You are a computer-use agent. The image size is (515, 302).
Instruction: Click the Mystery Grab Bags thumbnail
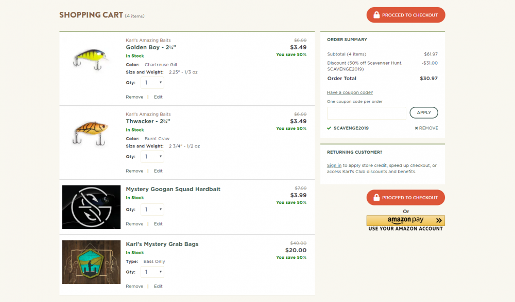tap(91, 262)
